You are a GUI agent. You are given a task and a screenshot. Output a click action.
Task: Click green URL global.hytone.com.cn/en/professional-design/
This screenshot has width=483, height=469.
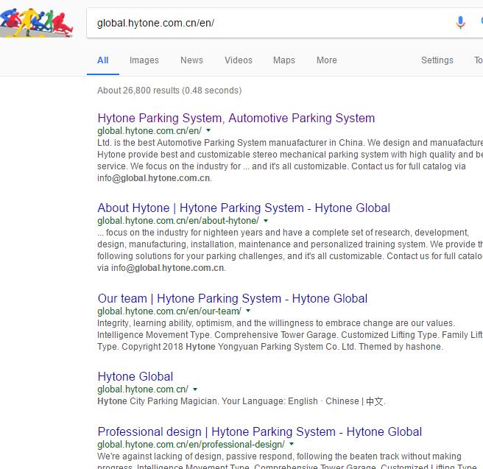191,445
